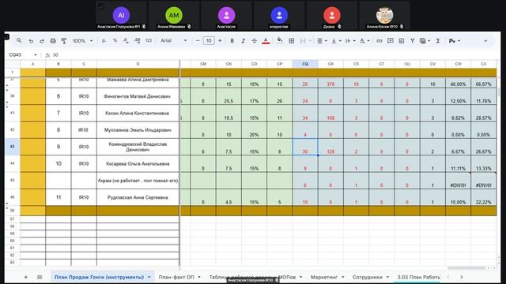Click the 378 value in column CR

tap(330, 84)
